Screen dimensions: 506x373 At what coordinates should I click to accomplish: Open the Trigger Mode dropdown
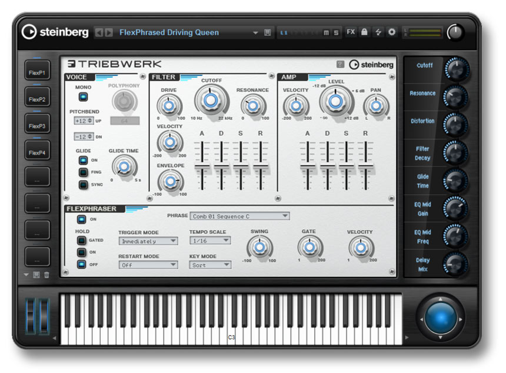[148, 241]
